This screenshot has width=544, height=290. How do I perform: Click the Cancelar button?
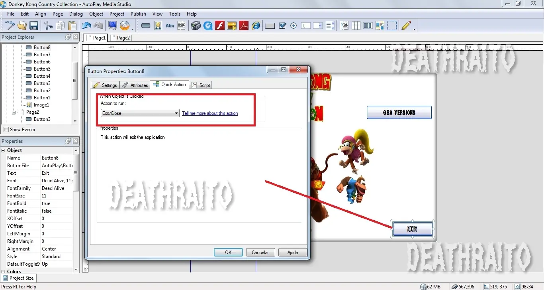tap(260, 252)
